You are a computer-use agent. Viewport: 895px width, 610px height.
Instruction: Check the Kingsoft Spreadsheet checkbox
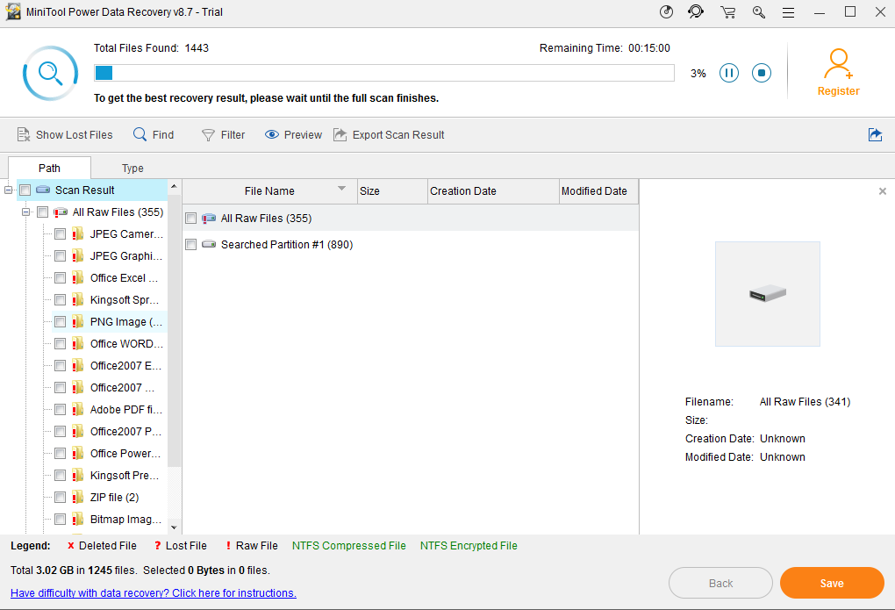click(60, 300)
